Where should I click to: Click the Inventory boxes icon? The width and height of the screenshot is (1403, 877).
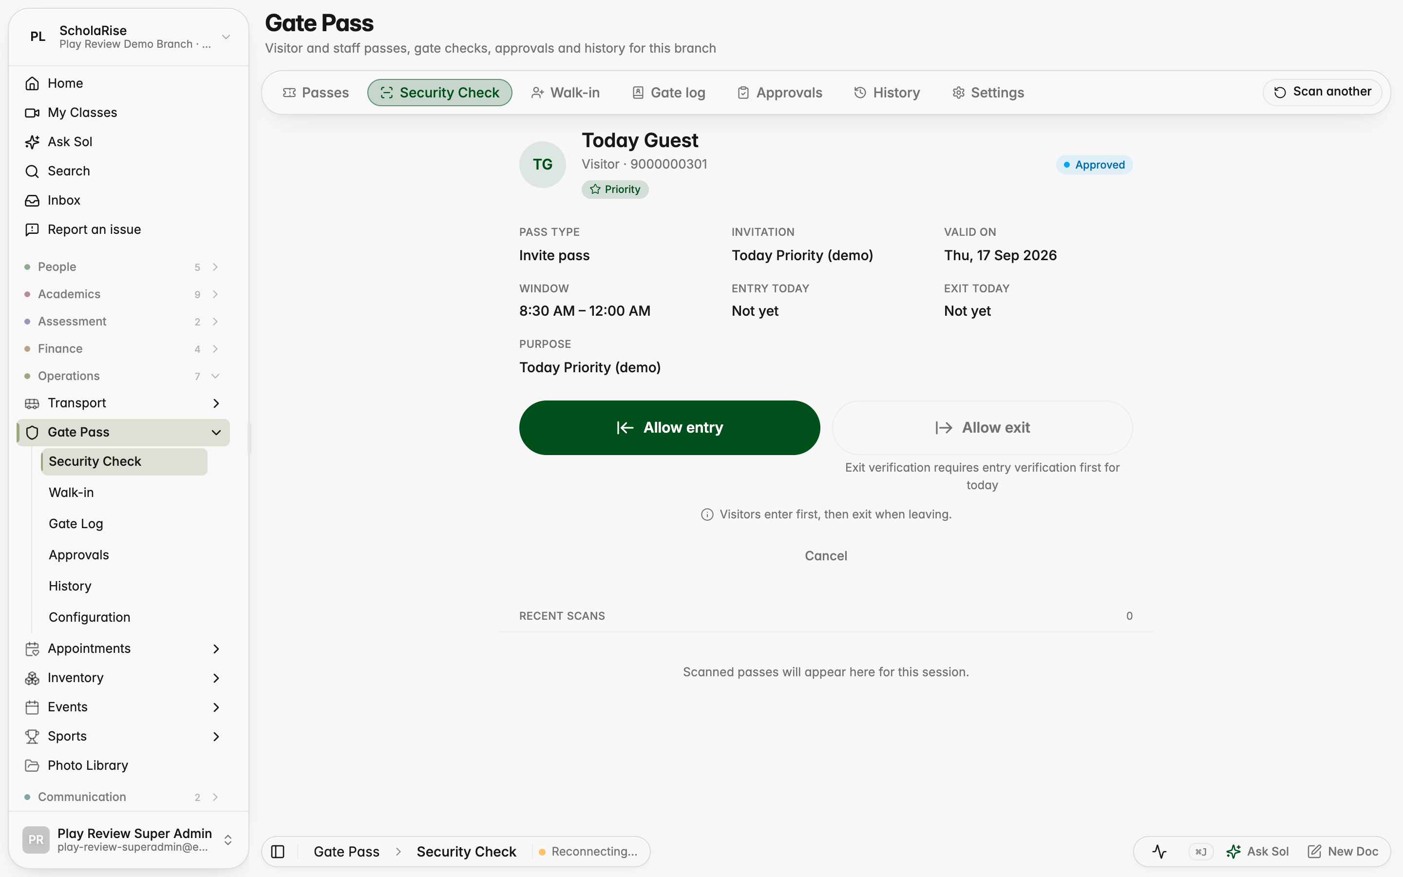click(x=32, y=677)
